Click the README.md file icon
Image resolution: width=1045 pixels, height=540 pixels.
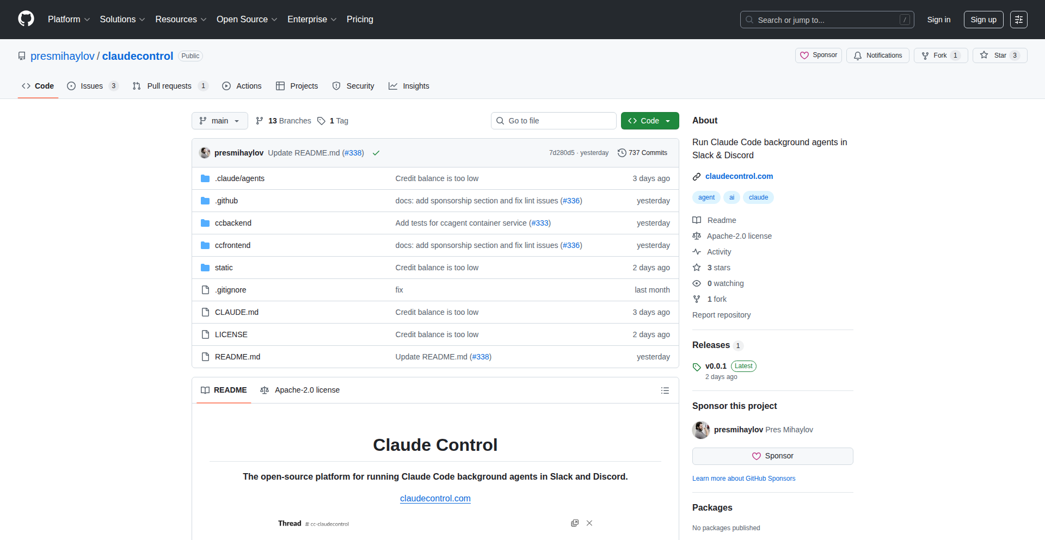click(205, 357)
